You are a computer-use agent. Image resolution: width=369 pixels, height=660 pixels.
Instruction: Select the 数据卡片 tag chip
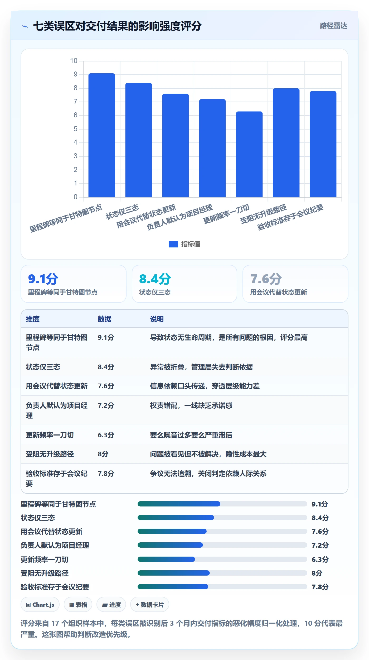pyautogui.click(x=150, y=604)
